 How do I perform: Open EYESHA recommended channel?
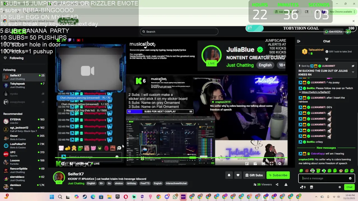click(x=23, y=121)
